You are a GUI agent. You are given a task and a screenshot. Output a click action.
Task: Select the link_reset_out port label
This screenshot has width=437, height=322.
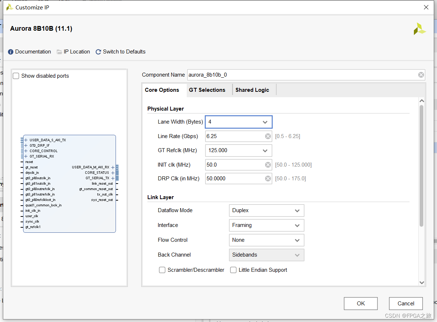102,184
